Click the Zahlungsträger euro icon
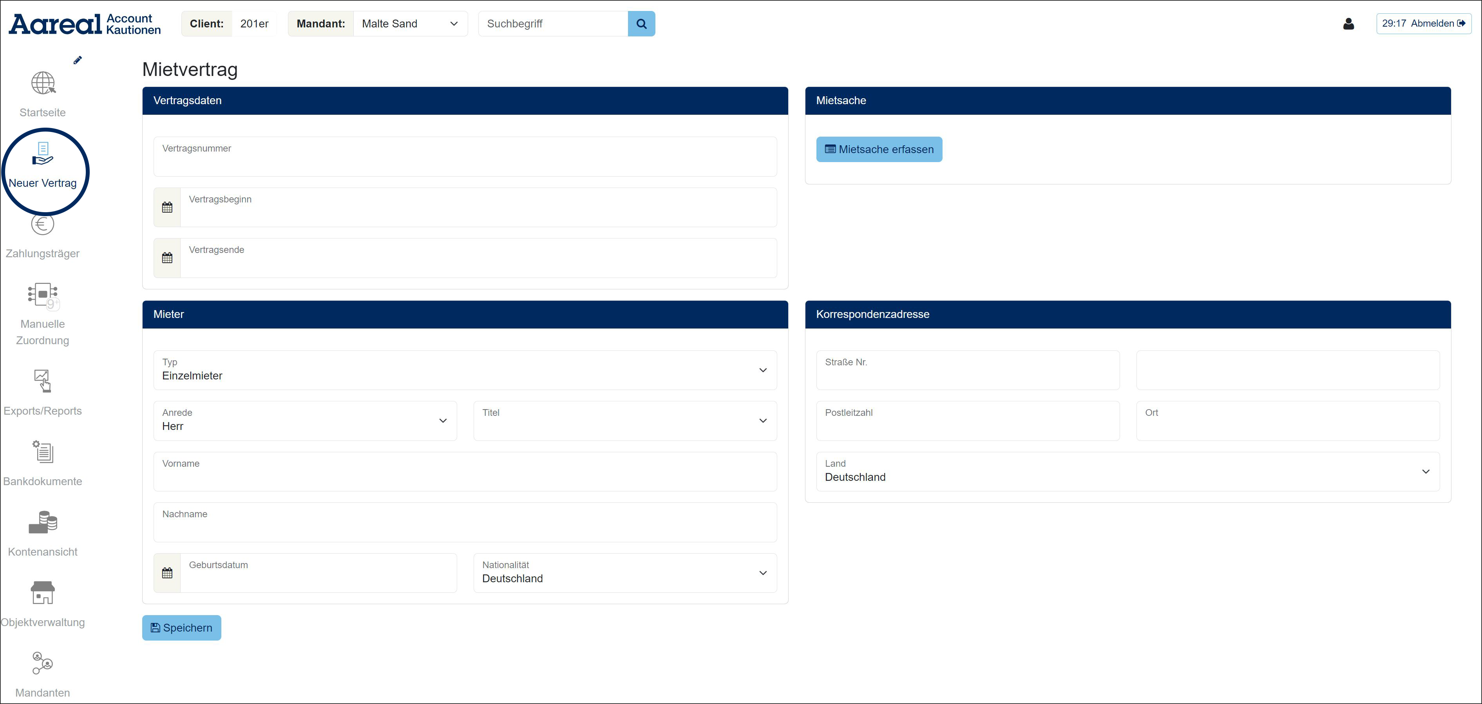This screenshot has height=704, width=1482. 43,225
